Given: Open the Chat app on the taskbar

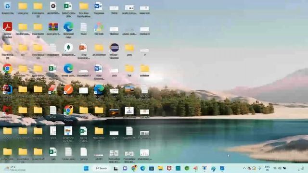Looking at the screenshot, I should pos(125,168).
